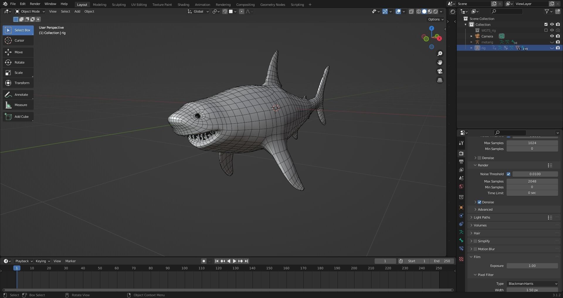Open Blackman-Harris filter type dropdown

532,284
